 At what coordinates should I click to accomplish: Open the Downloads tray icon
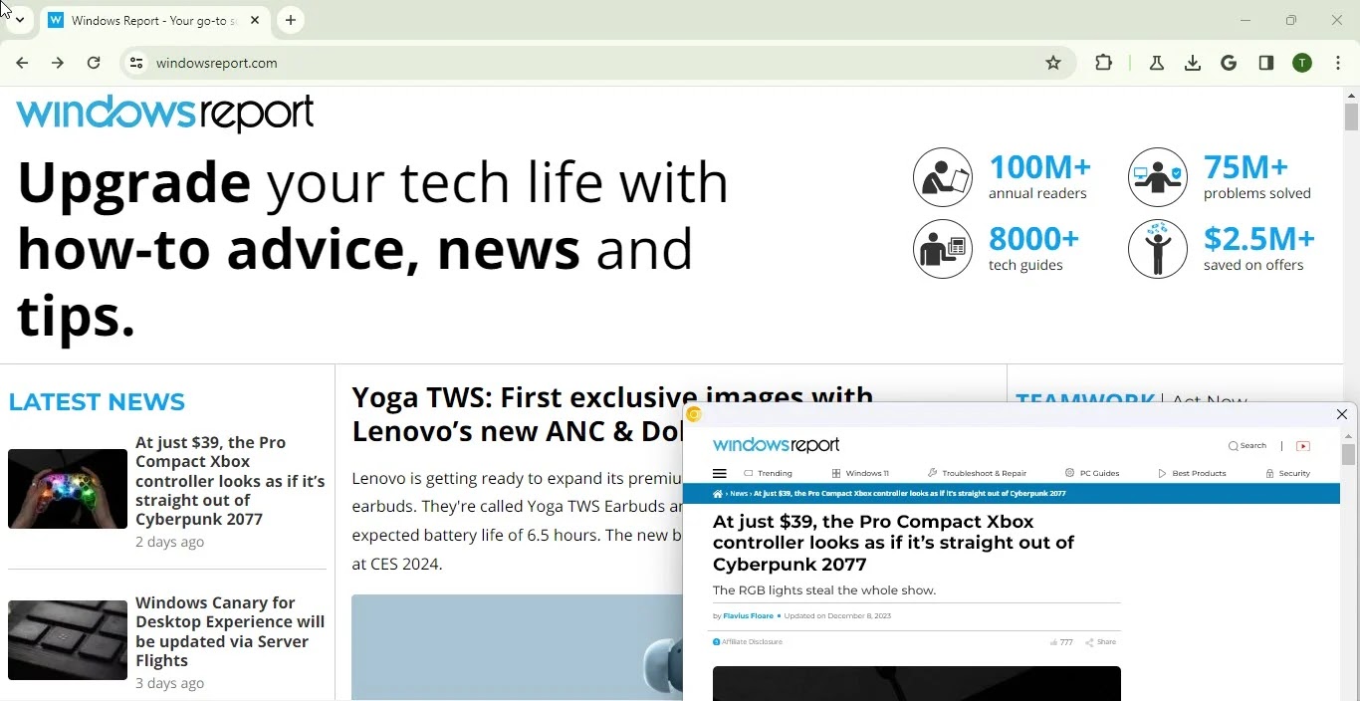click(x=1193, y=63)
